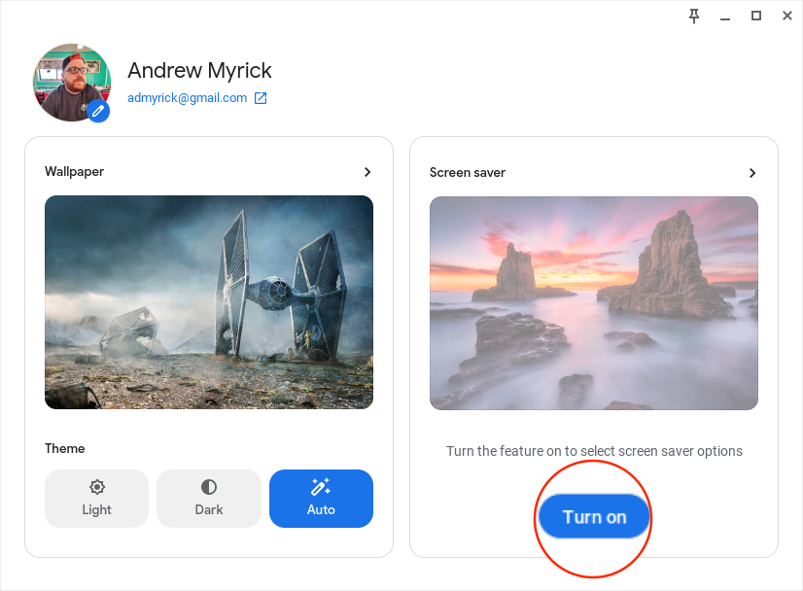Open the TIE fighter wallpaper preview
This screenshot has height=591, width=803.
point(209,302)
